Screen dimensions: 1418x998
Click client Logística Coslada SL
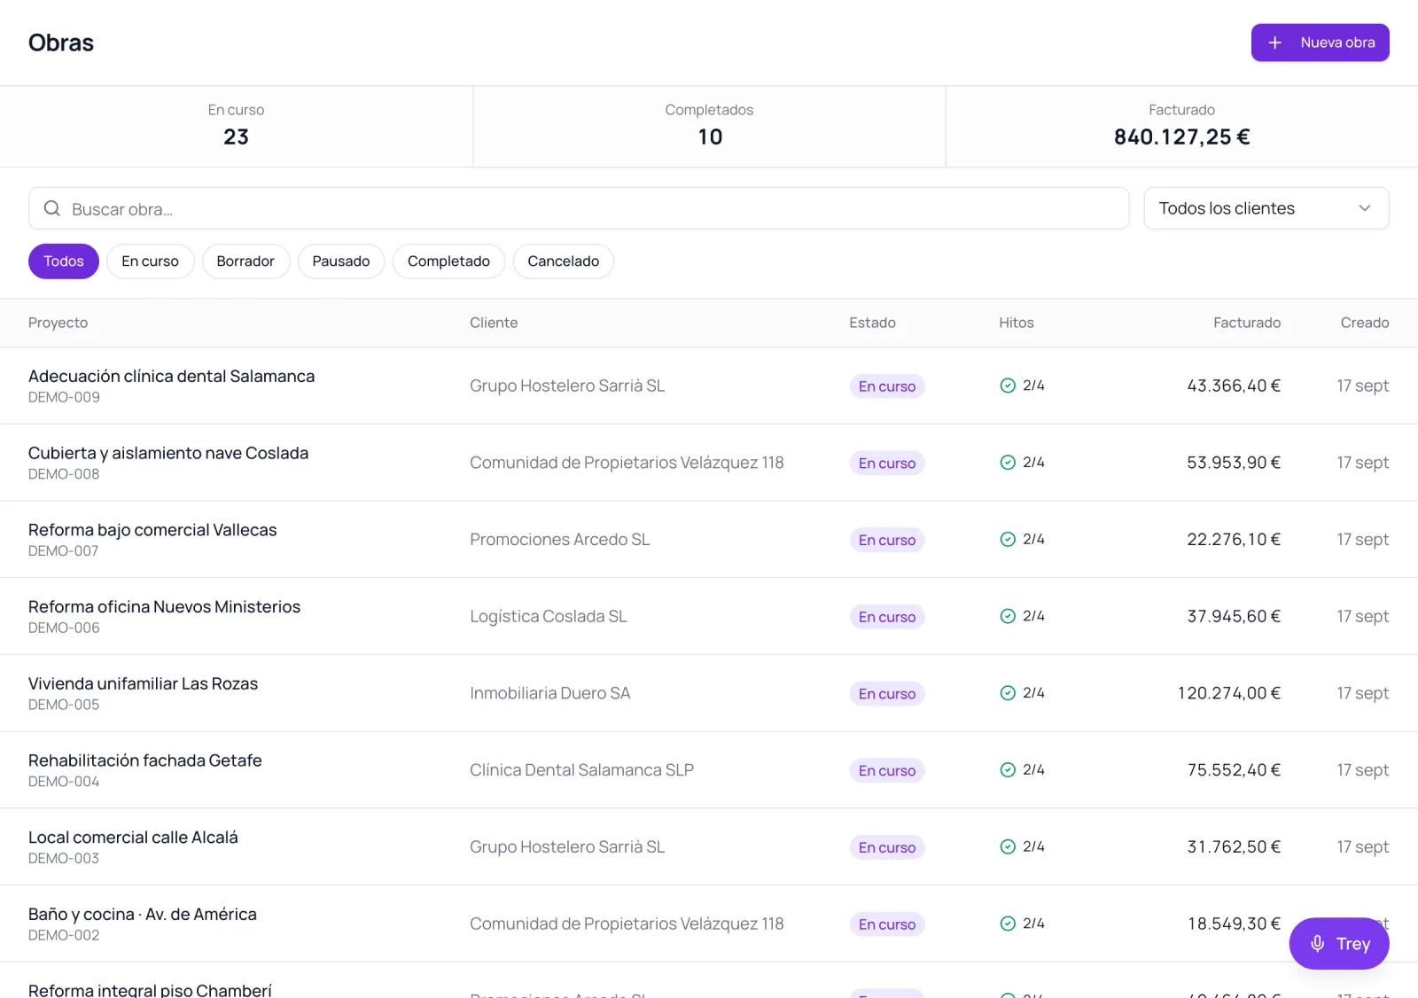549,616
